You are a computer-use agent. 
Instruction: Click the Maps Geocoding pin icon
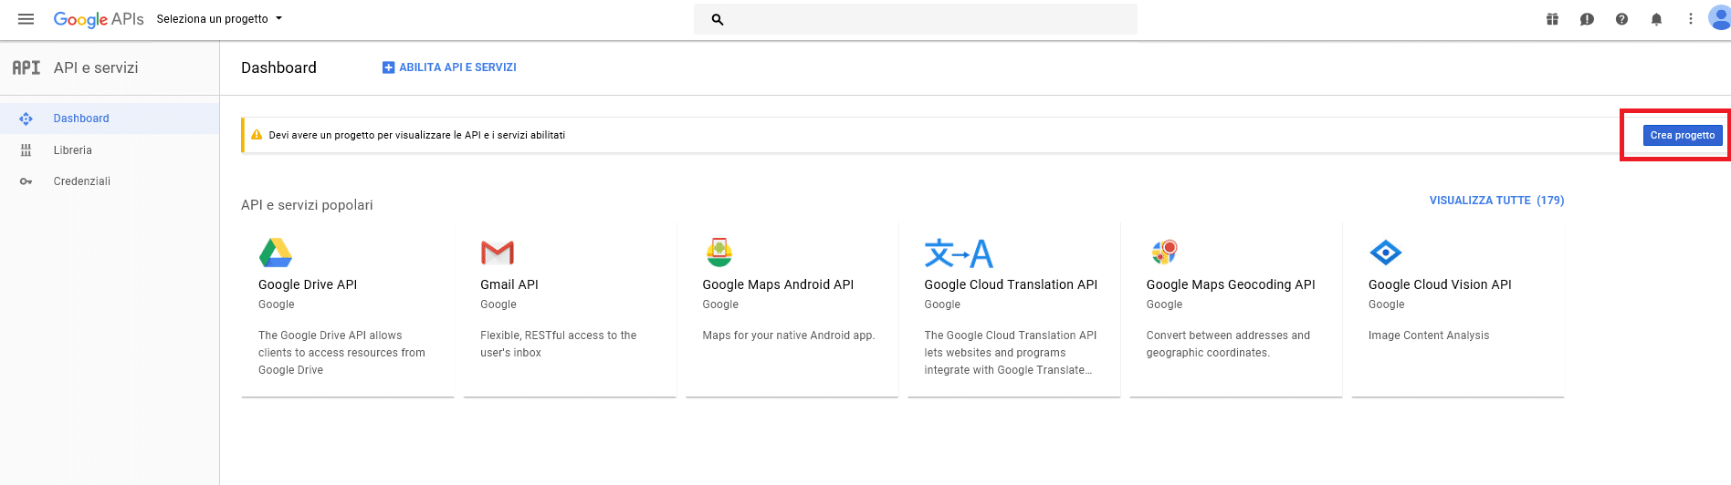click(x=1164, y=253)
